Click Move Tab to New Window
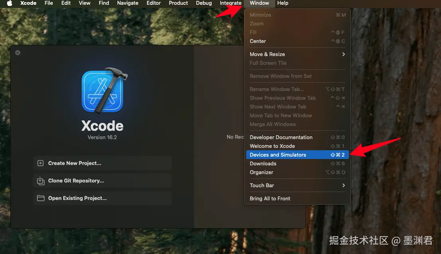 (x=297, y=115)
